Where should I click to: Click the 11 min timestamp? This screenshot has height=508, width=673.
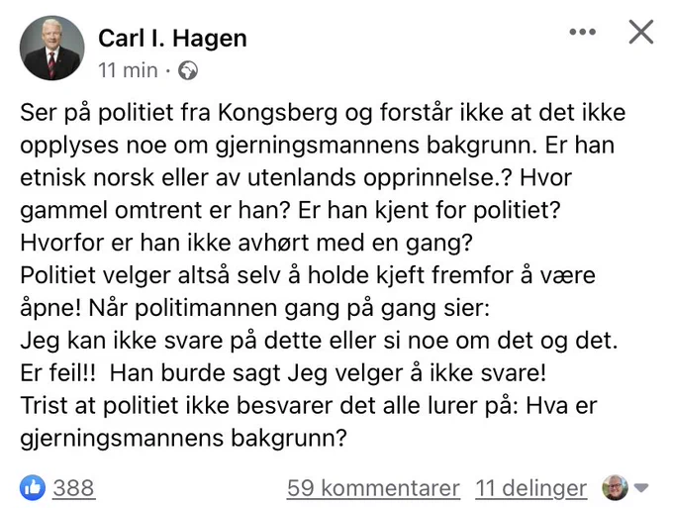[128, 70]
